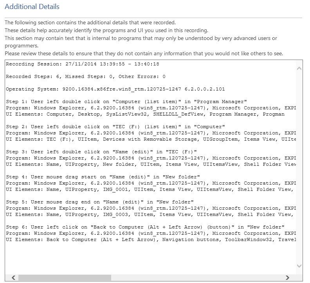The image size is (310, 283).
Task: Click the Step 1 Computer double click line
Action: pos(126,102)
